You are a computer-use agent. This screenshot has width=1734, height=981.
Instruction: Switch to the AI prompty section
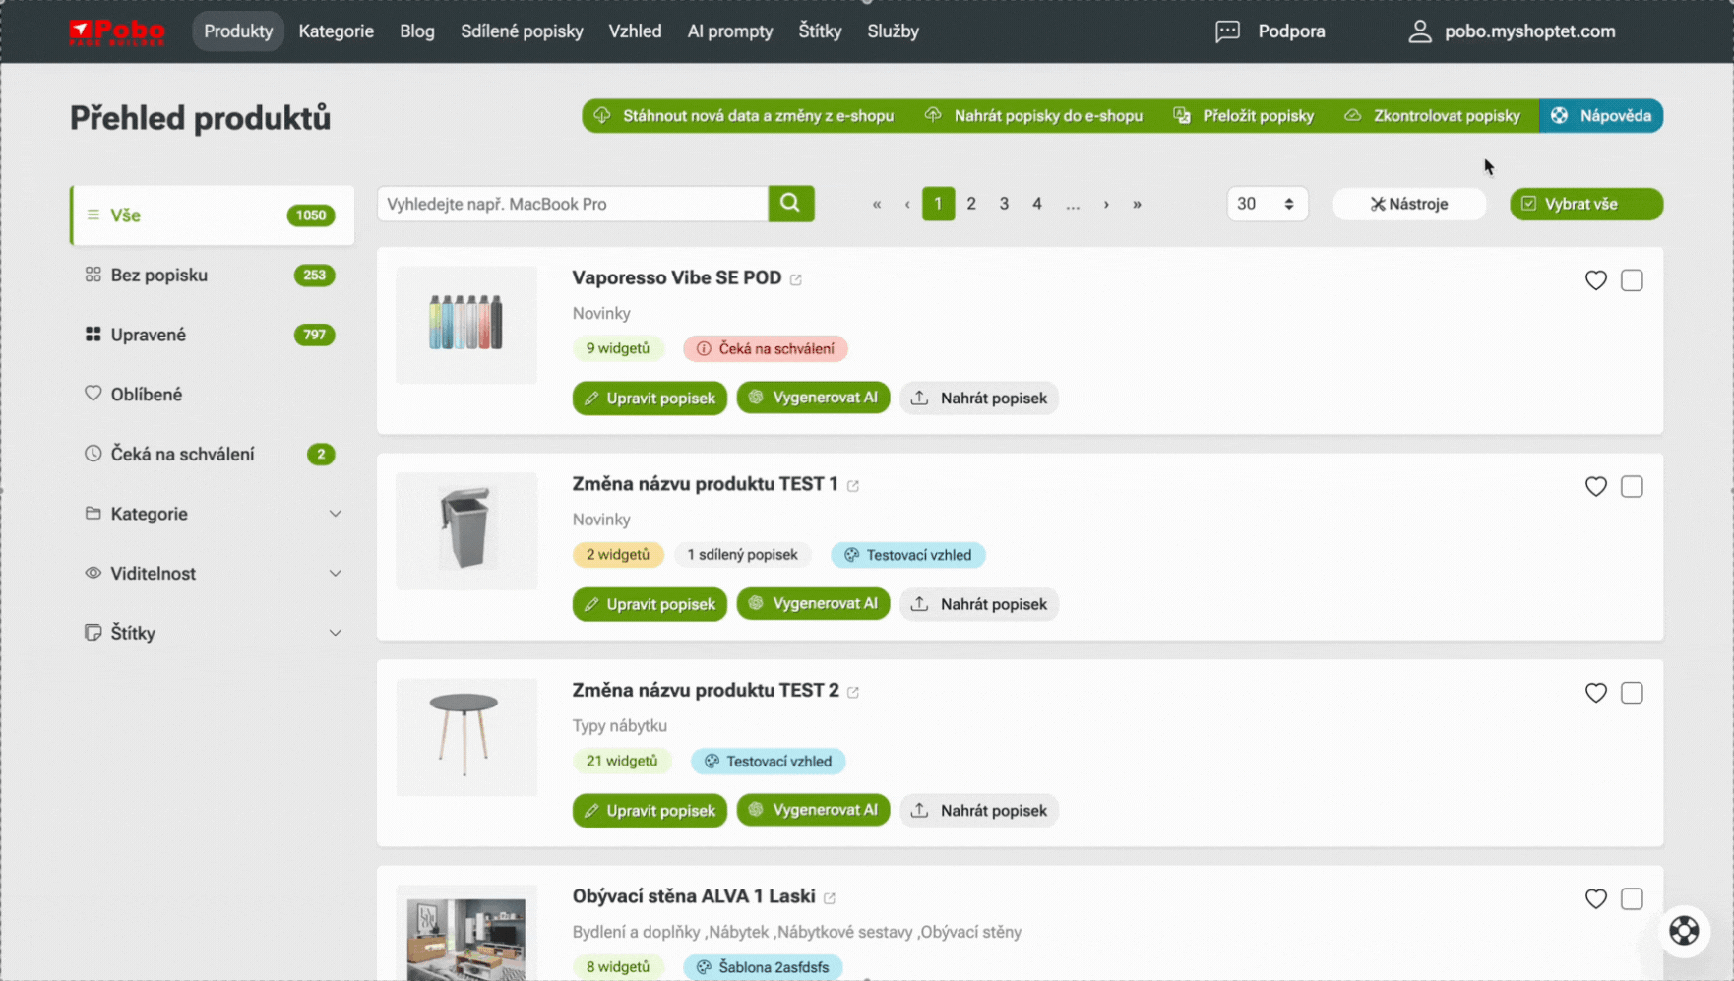729,31
